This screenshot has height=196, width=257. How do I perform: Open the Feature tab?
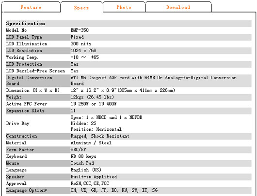coord(31,7)
